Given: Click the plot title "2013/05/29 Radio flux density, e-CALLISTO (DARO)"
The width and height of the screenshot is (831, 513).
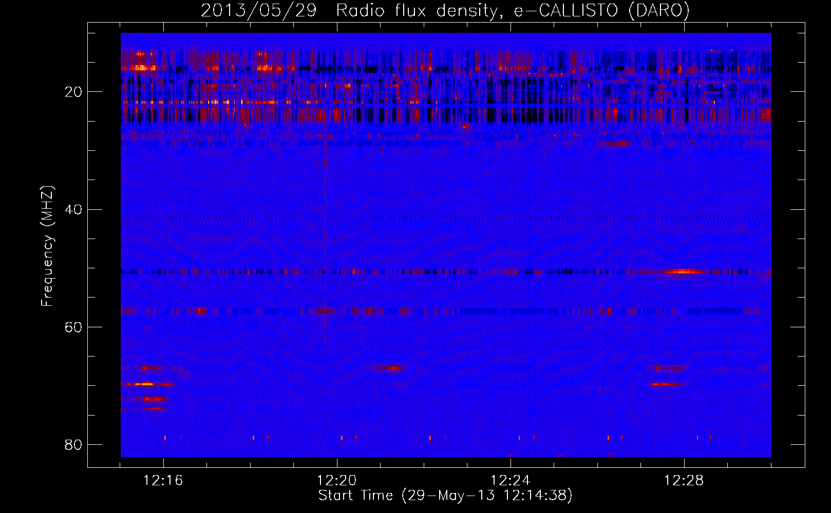Looking at the screenshot, I should (445, 10).
